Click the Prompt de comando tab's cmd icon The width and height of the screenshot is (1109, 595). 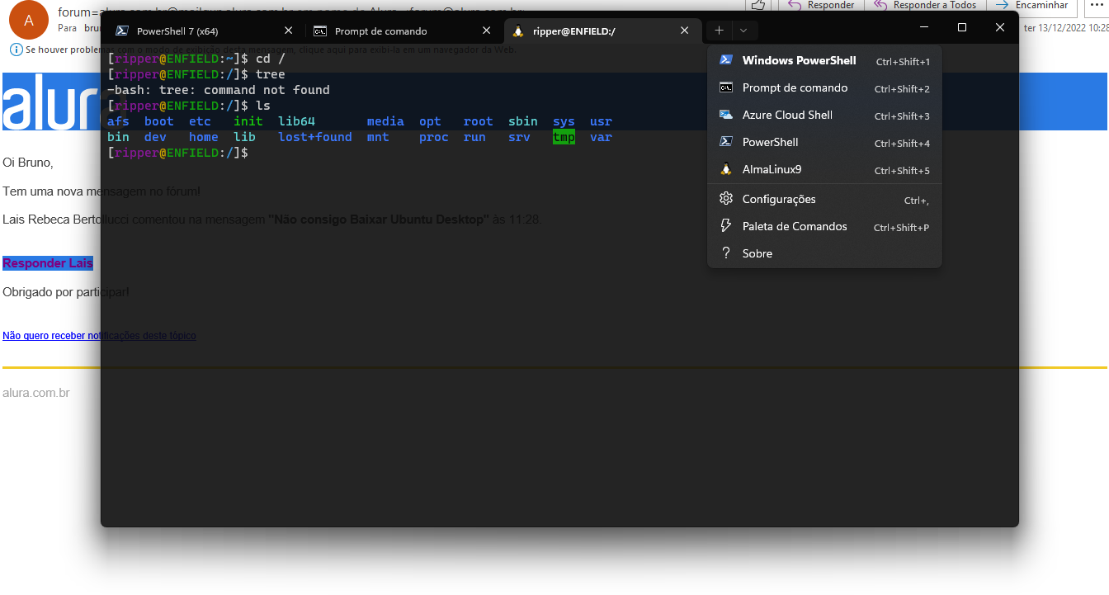pyautogui.click(x=320, y=31)
